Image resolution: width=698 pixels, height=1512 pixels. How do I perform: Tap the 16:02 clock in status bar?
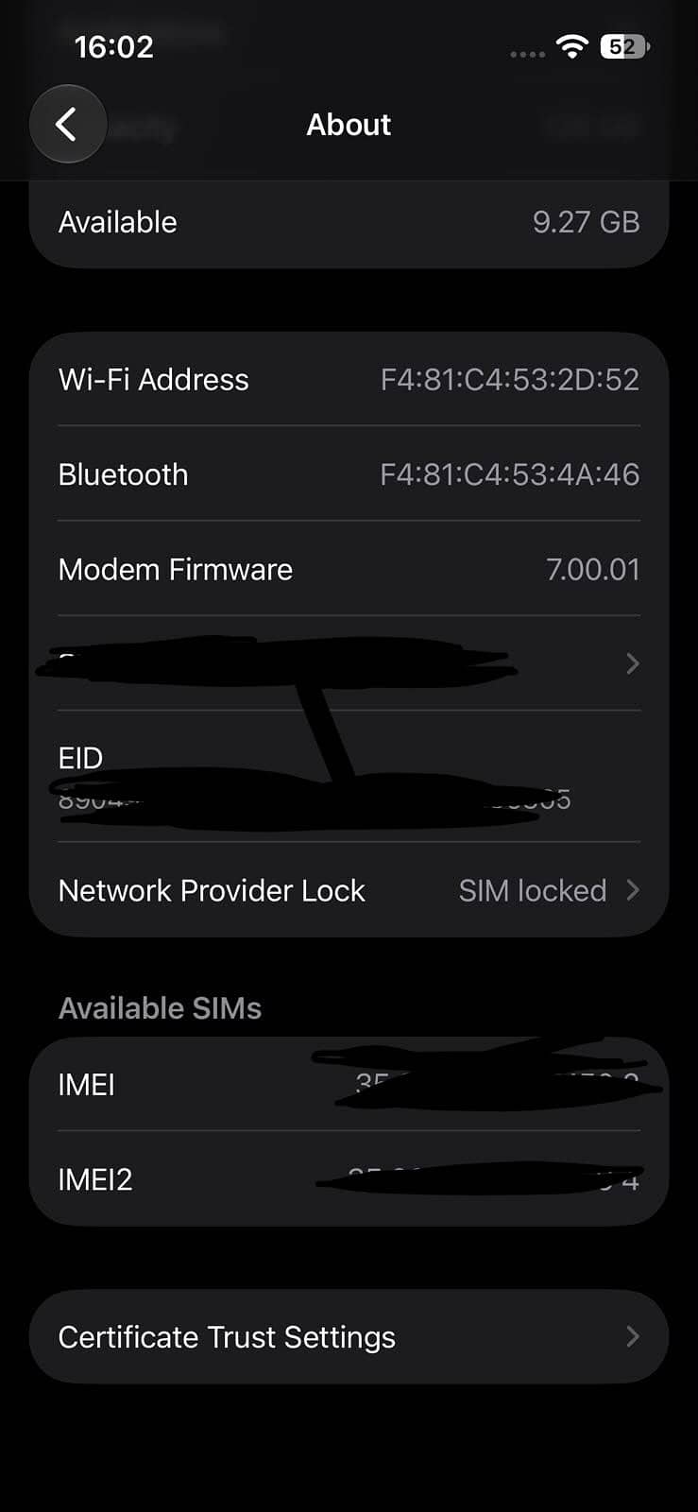[x=113, y=46]
